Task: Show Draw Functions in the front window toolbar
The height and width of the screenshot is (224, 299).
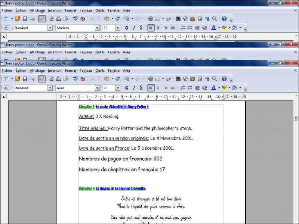Action: pyautogui.click(x=168, y=79)
